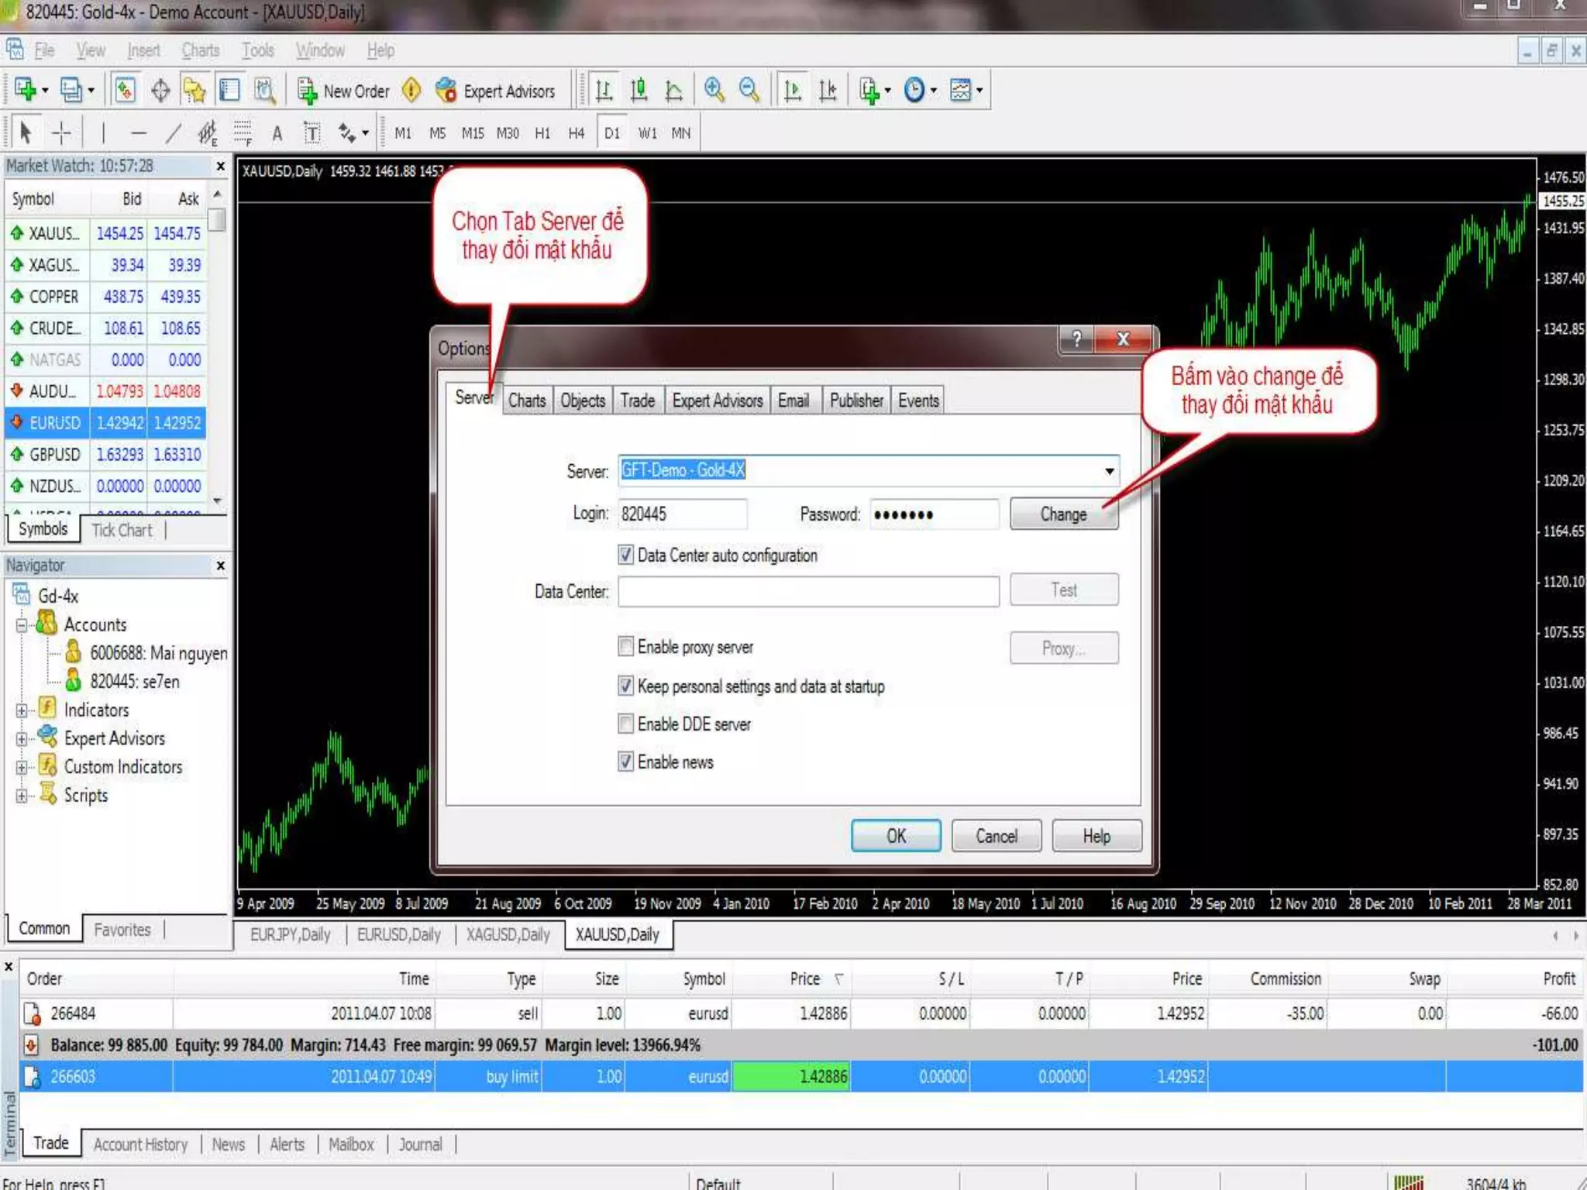Select the text label tool (A)
This screenshot has width=1587, height=1190.
[x=277, y=133]
